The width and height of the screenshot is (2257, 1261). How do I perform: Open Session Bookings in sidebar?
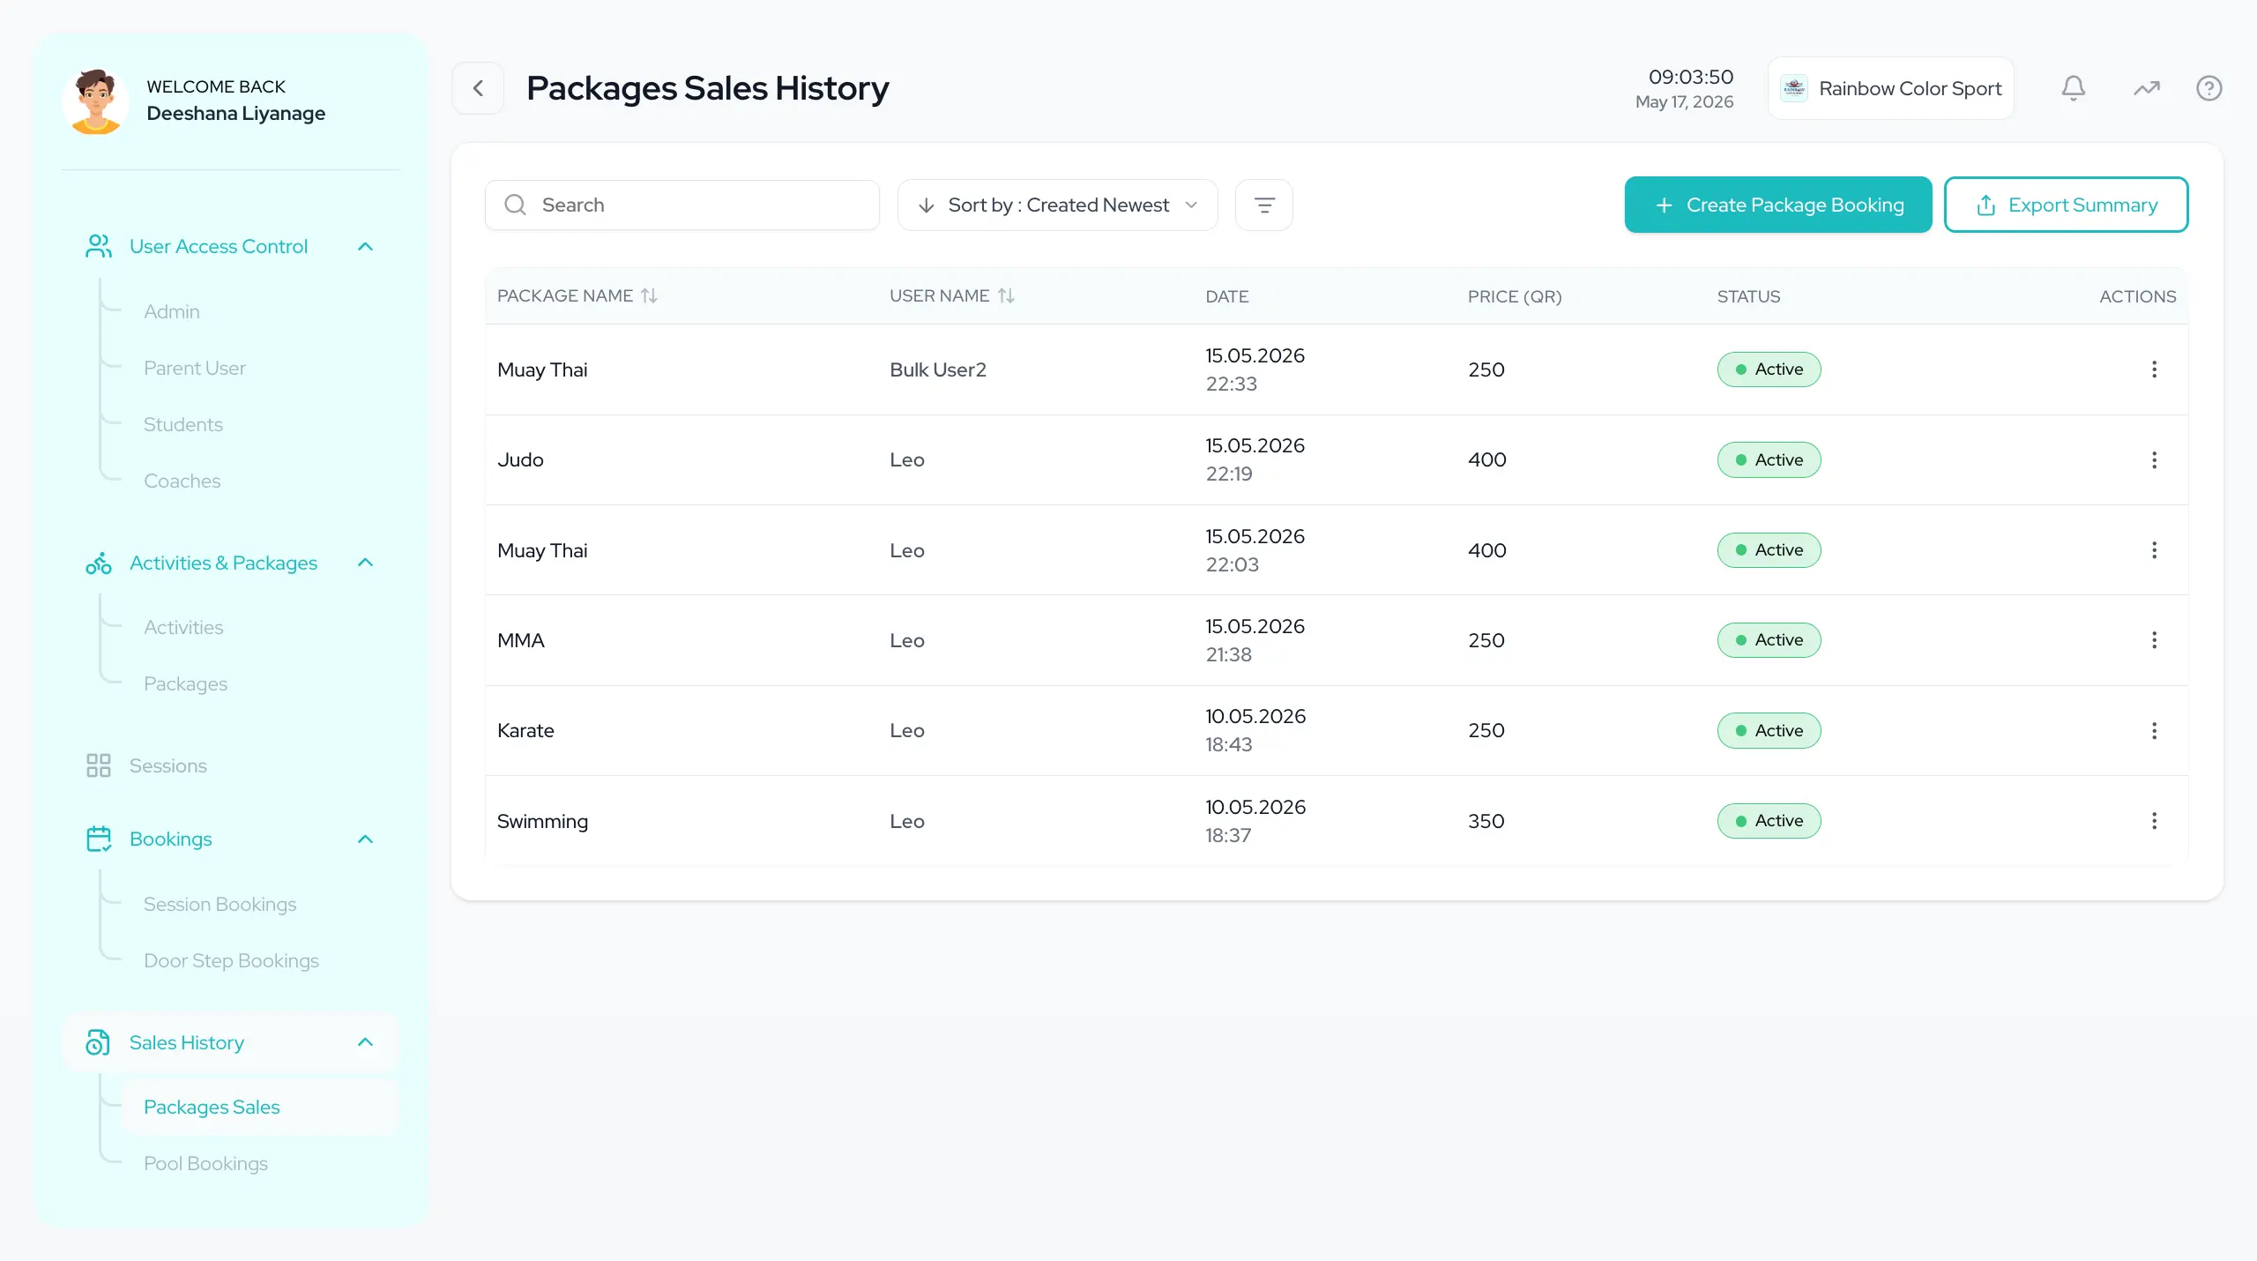[220, 904]
